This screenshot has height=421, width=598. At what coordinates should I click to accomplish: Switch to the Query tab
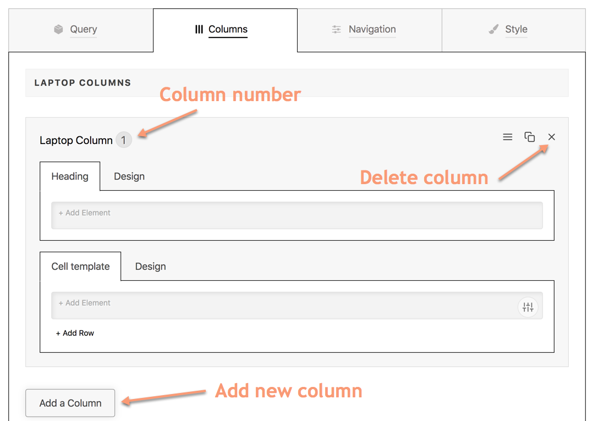click(83, 30)
